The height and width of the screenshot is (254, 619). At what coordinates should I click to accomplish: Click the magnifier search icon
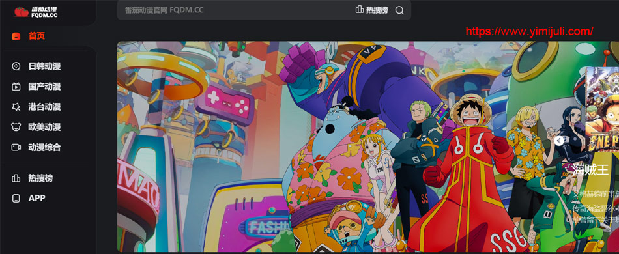click(399, 10)
